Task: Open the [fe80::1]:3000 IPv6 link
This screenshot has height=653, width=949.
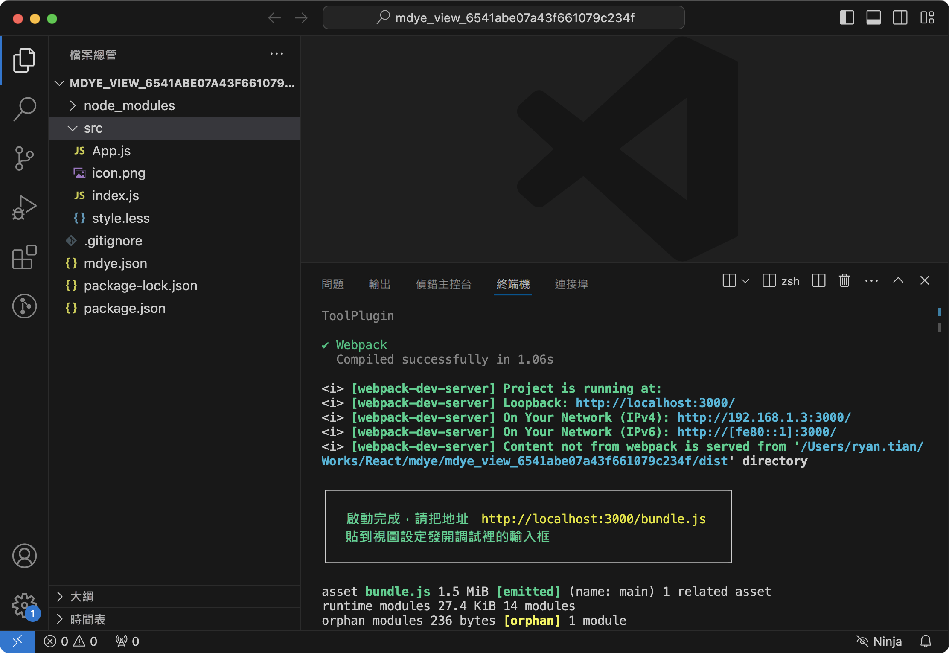Action: coord(757,432)
